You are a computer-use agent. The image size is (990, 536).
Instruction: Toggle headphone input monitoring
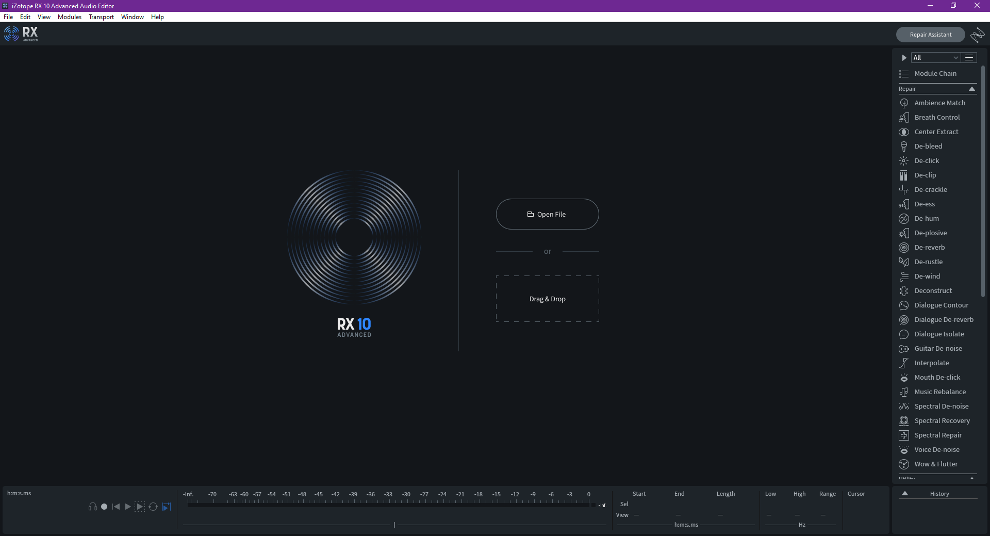click(x=93, y=507)
